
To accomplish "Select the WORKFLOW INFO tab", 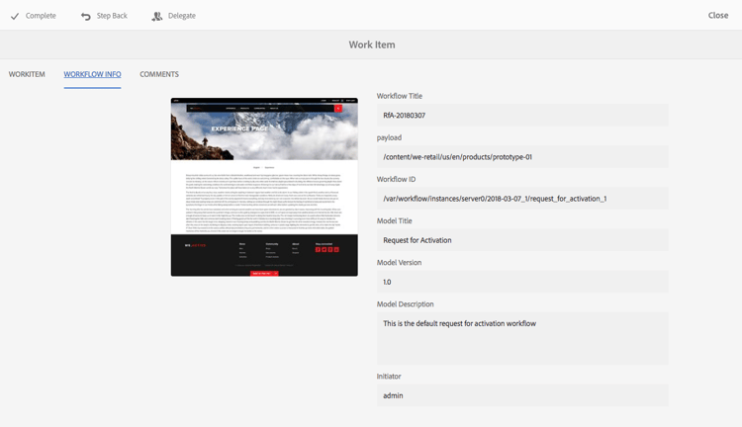I will click(92, 74).
